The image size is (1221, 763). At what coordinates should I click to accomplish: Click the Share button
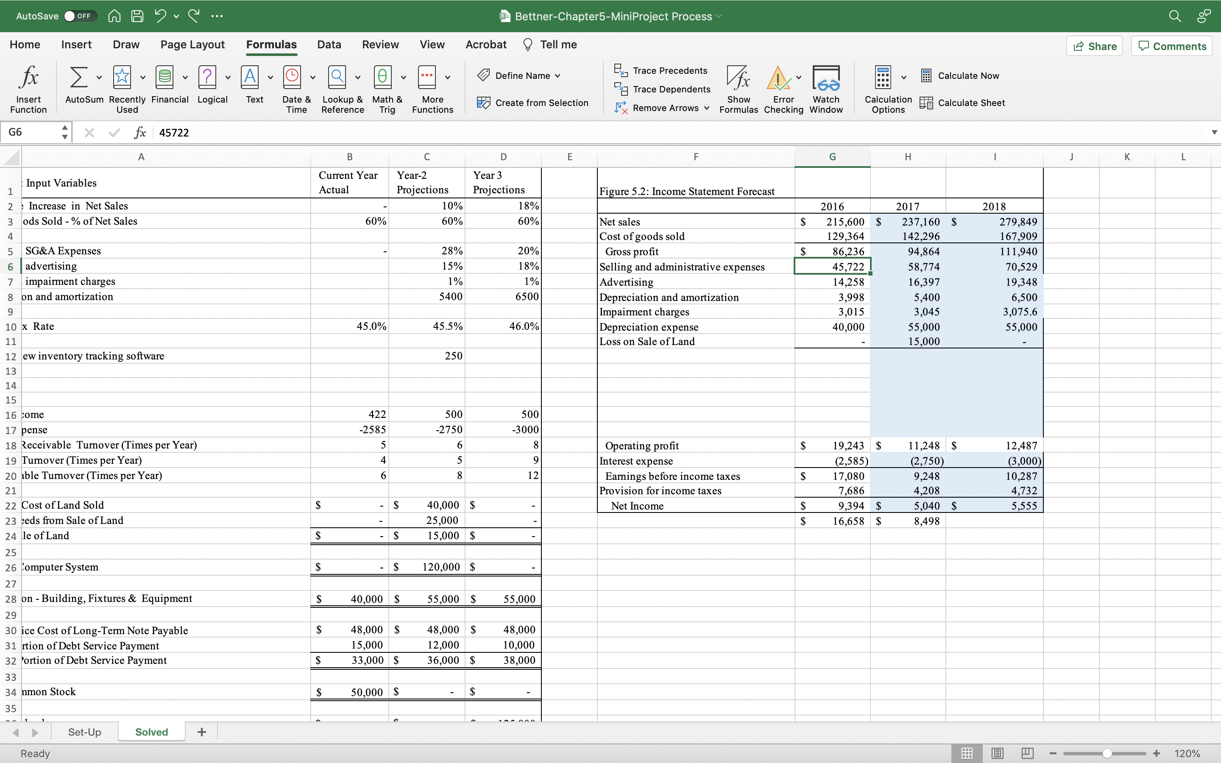tap(1094, 46)
